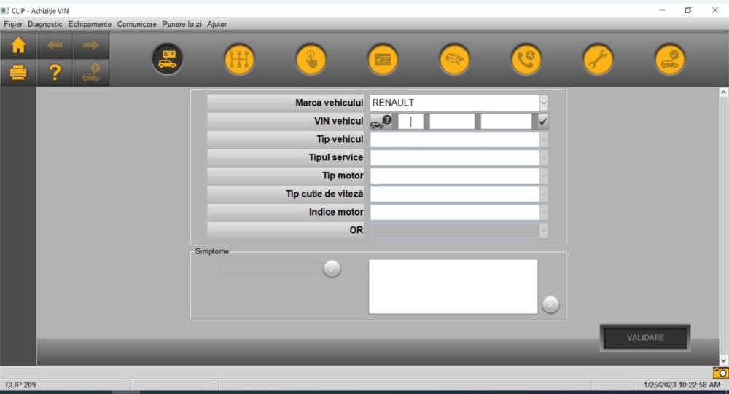Click the touch pointer round icon
Viewport: 729px width, 394px height.
coord(311,60)
